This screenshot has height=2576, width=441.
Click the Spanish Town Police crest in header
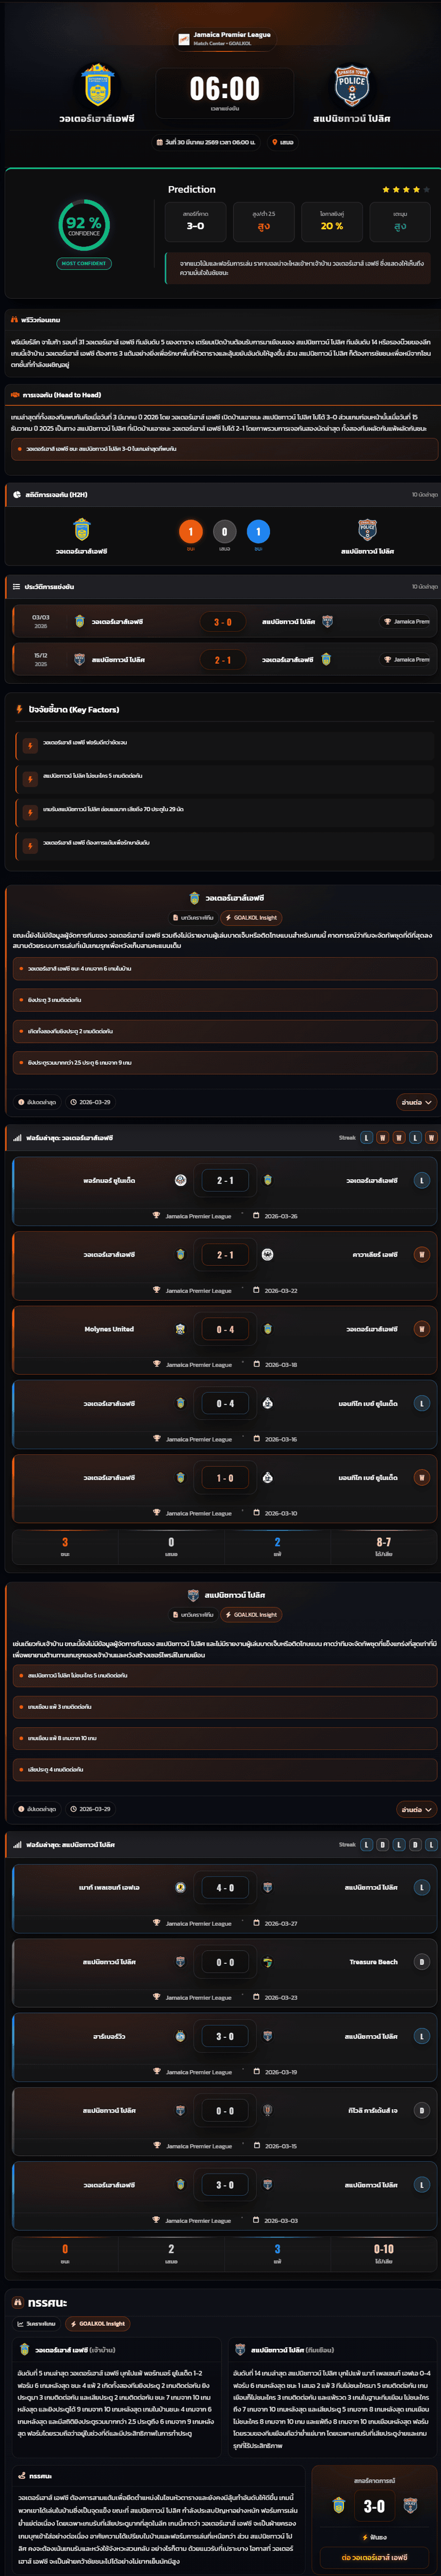(x=351, y=87)
